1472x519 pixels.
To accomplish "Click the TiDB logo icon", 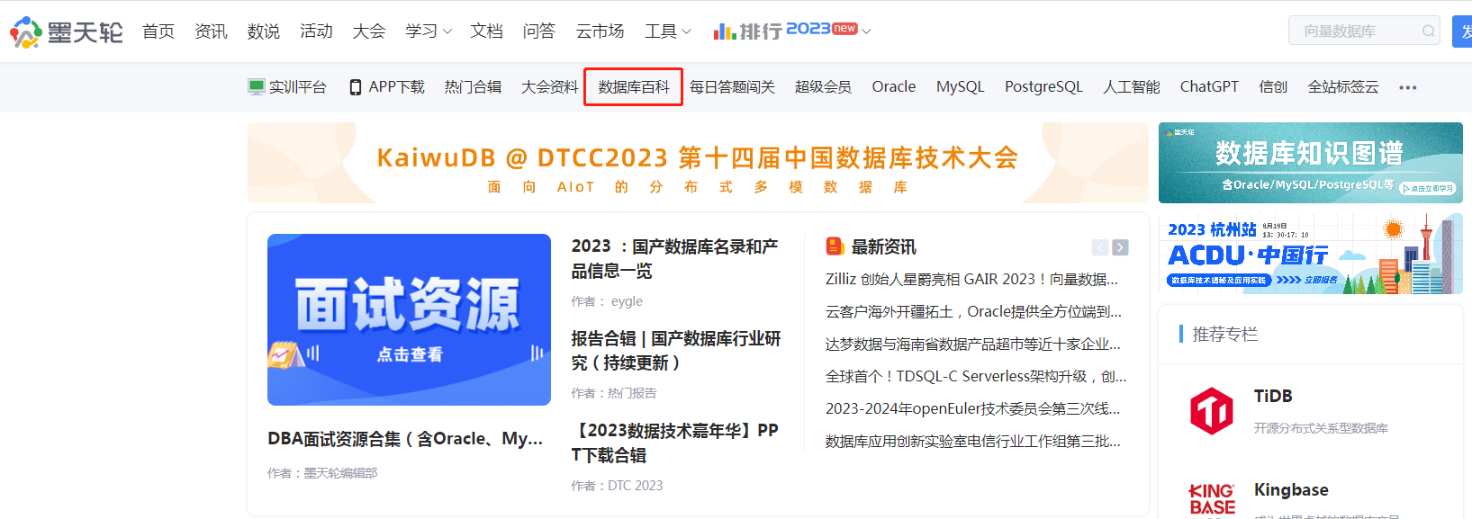I will pyautogui.click(x=1212, y=411).
